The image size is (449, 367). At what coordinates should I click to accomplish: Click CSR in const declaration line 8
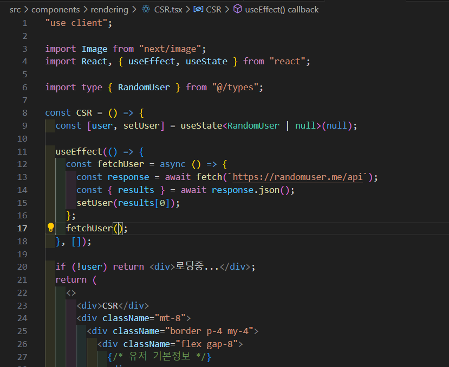pos(84,112)
